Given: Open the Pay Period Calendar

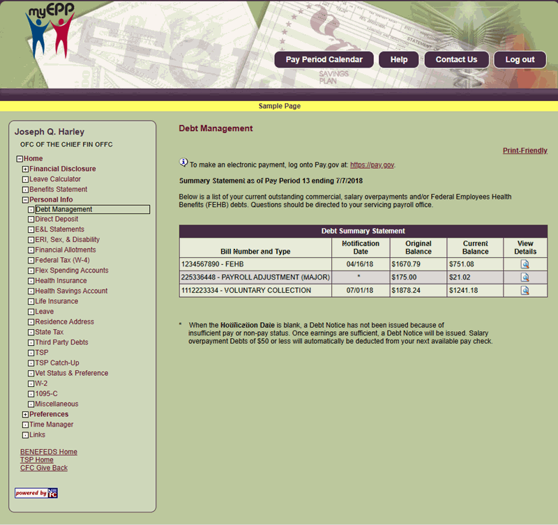Looking at the screenshot, I should 324,59.
